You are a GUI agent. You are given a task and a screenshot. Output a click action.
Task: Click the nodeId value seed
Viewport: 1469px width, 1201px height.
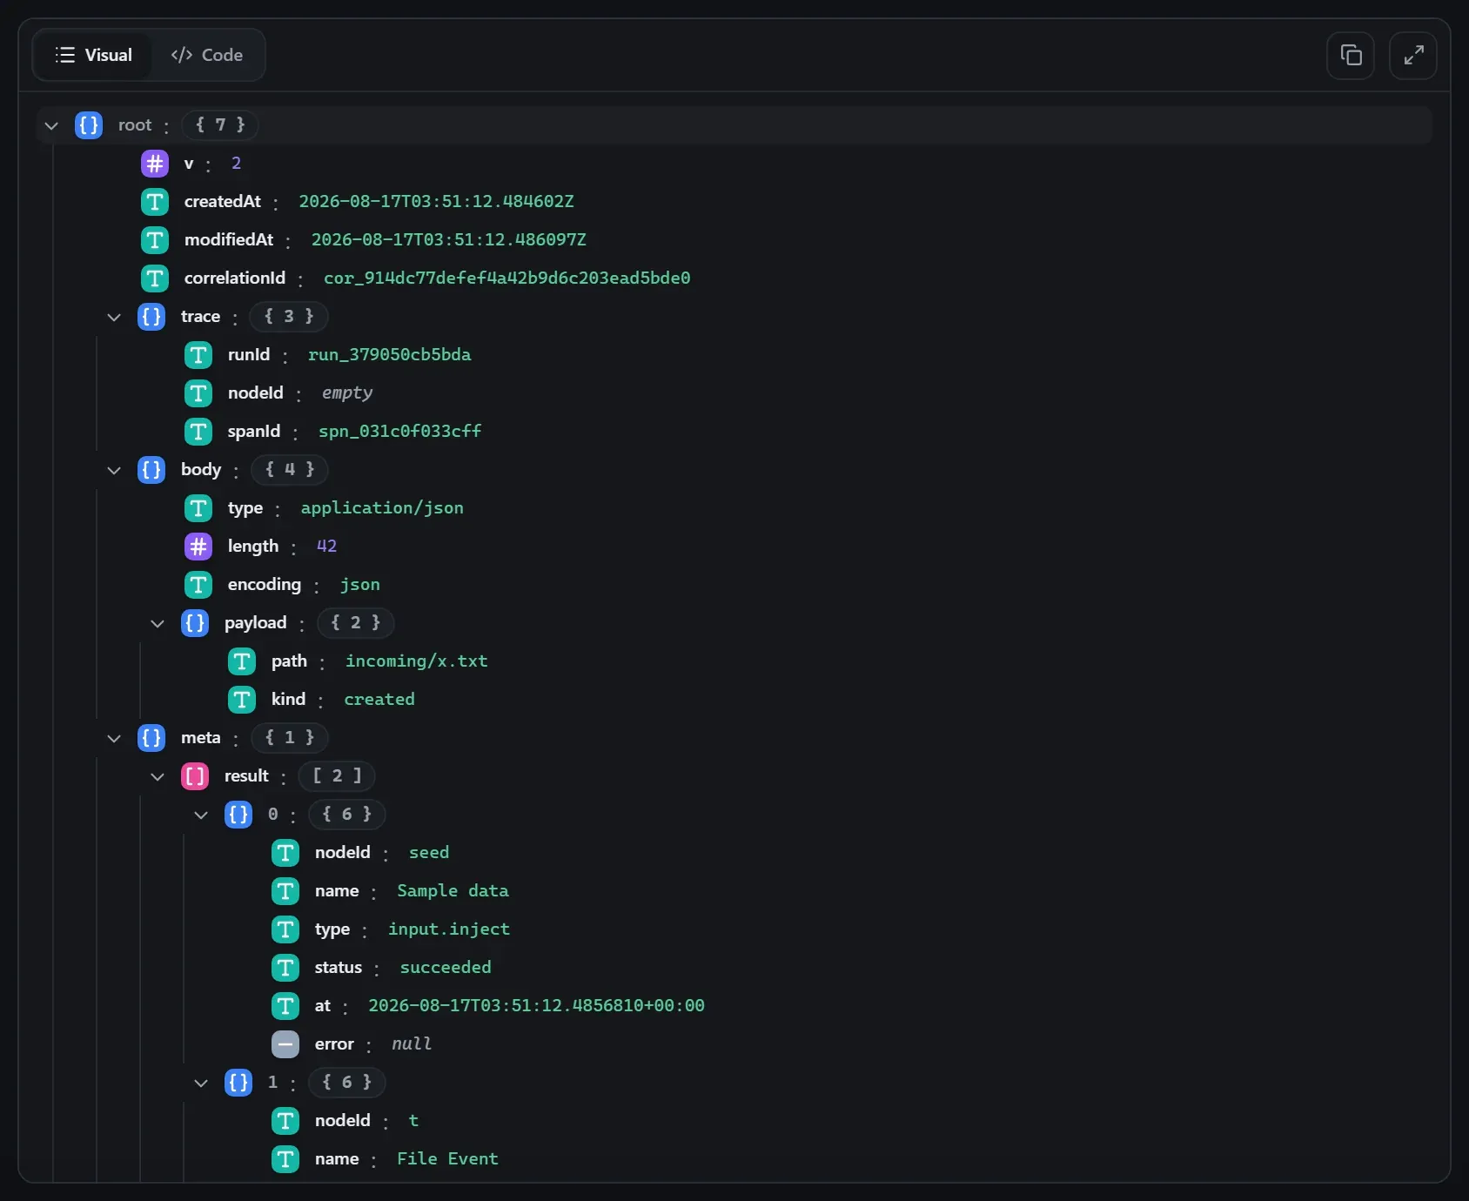coord(429,853)
